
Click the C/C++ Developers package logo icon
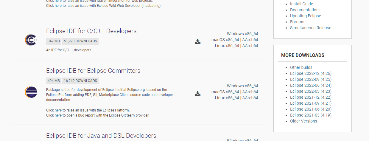pyautogui.click(x=31, y=40)
